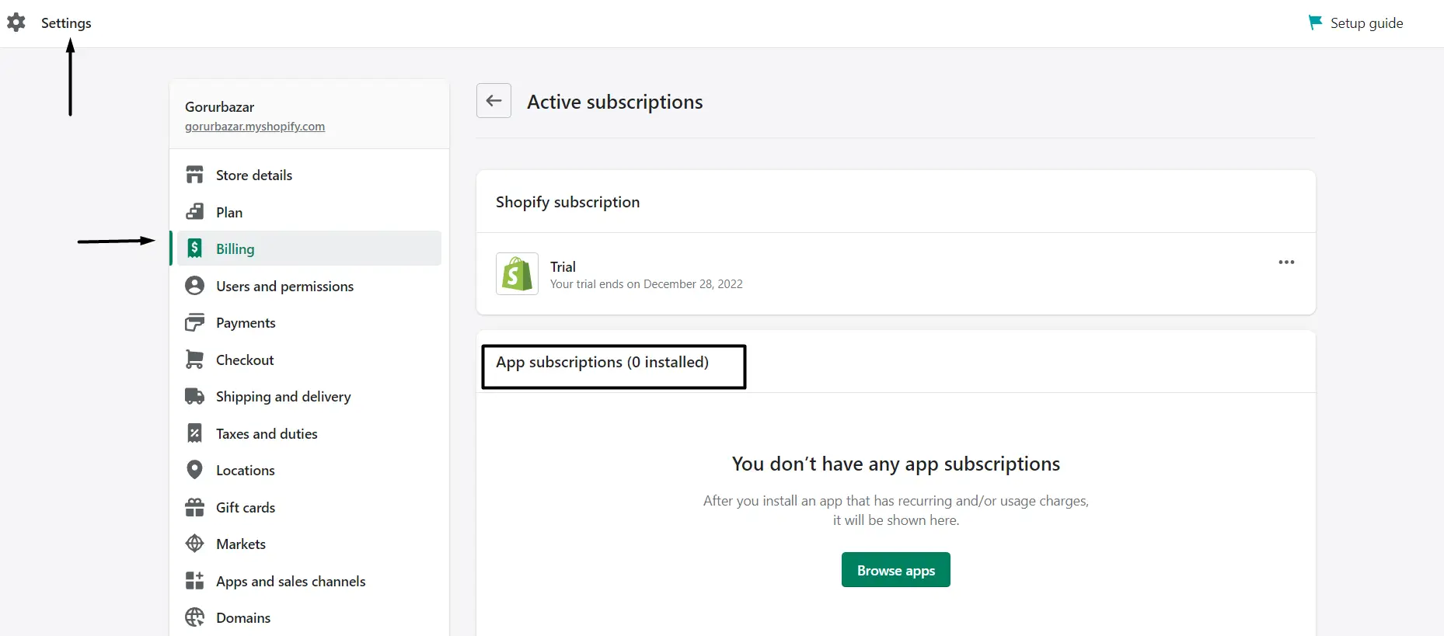
Task: Click the Setup guide flag icon
Action: (x=1315, y=23)
